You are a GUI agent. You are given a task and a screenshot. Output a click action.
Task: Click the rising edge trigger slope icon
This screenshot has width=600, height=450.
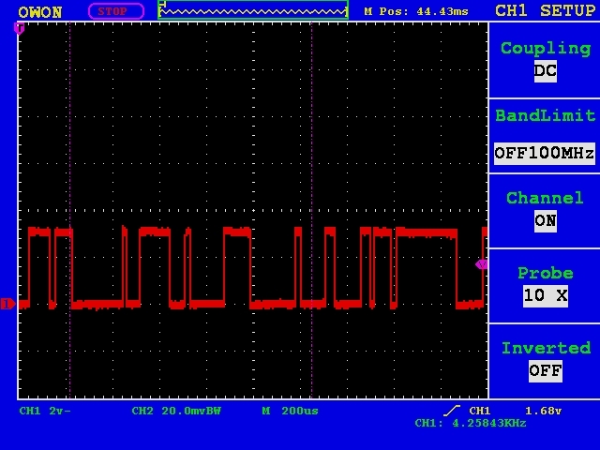click(x=452, y=411)
